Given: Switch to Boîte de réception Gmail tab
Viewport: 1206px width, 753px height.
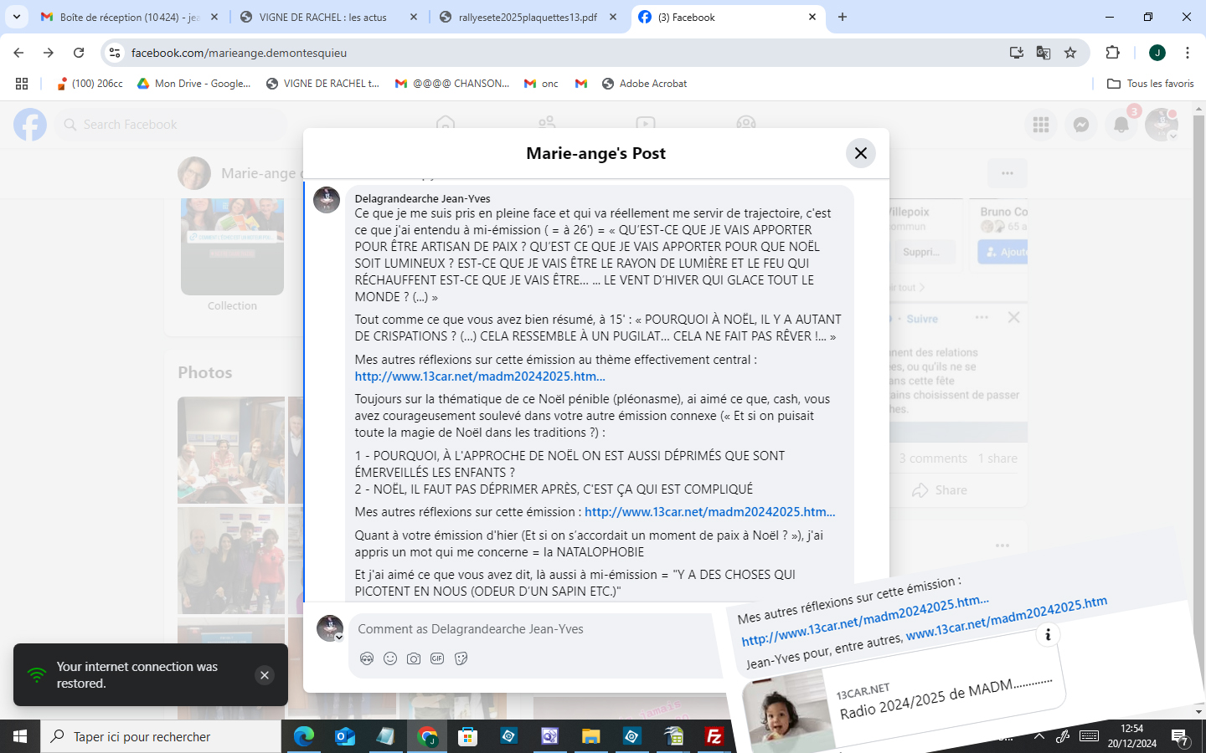Looking at the screenshot, I should [130, 17].
